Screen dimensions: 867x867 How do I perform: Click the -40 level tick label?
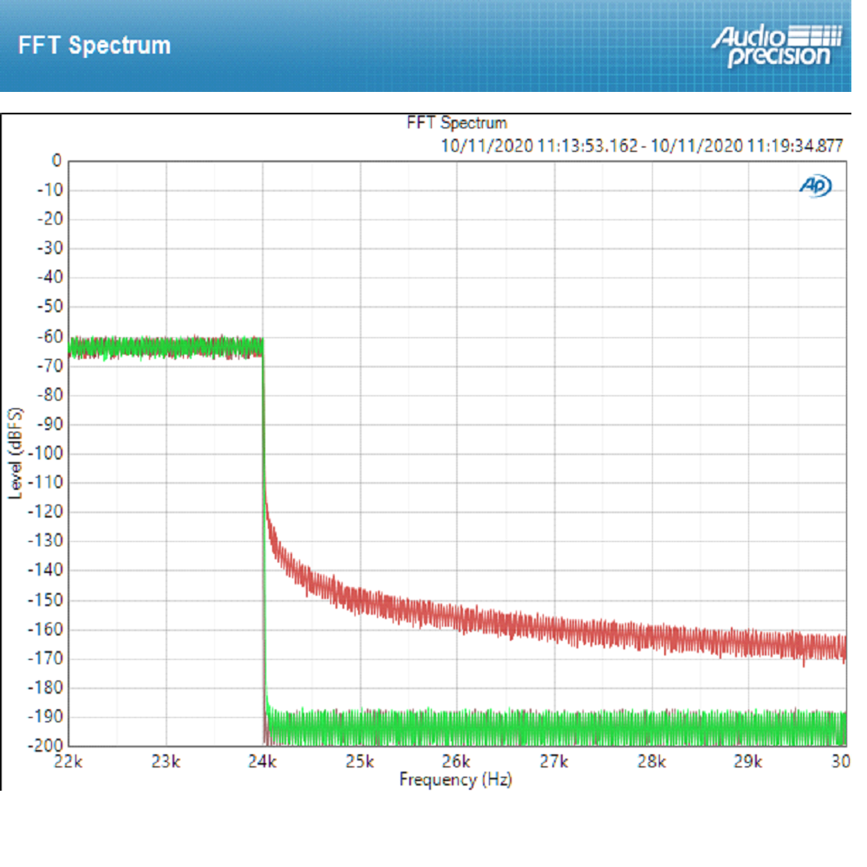(x=49, y=277)
